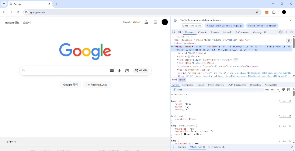Click the Google 검색 button
The width and height of the screenshot is (295, 151).
coord(70,85)
